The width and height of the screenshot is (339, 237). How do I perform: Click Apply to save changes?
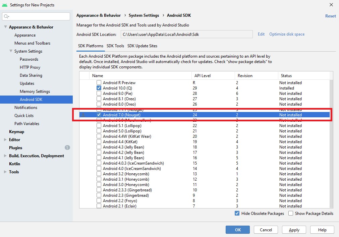coord(294,230)
